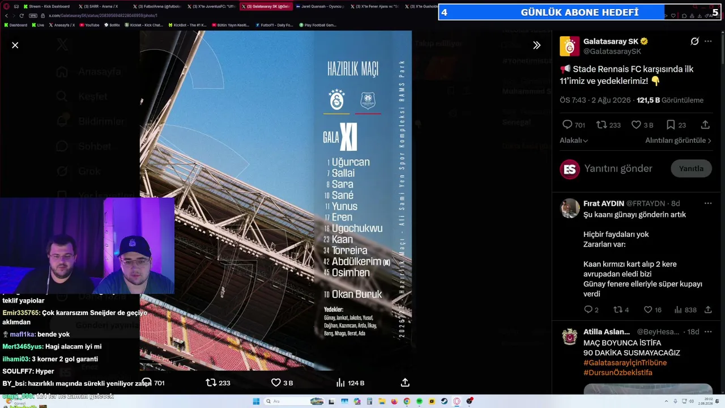Screen dimensions: 725x408
Task: Go back in browser navigation
Action: coord(6,16)
